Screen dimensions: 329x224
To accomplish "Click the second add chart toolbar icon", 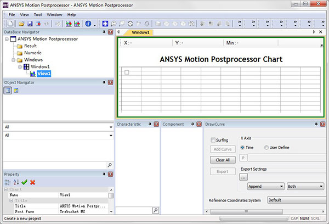I will 77,24.
